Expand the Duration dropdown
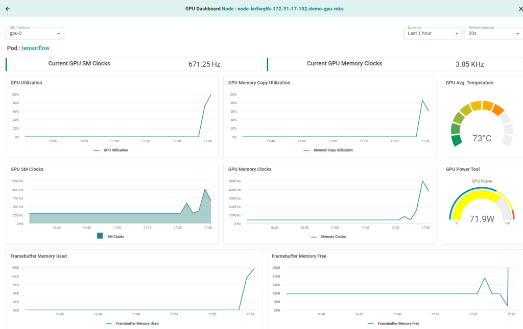This screenshot has height=329, width=523. pos(433,34)
